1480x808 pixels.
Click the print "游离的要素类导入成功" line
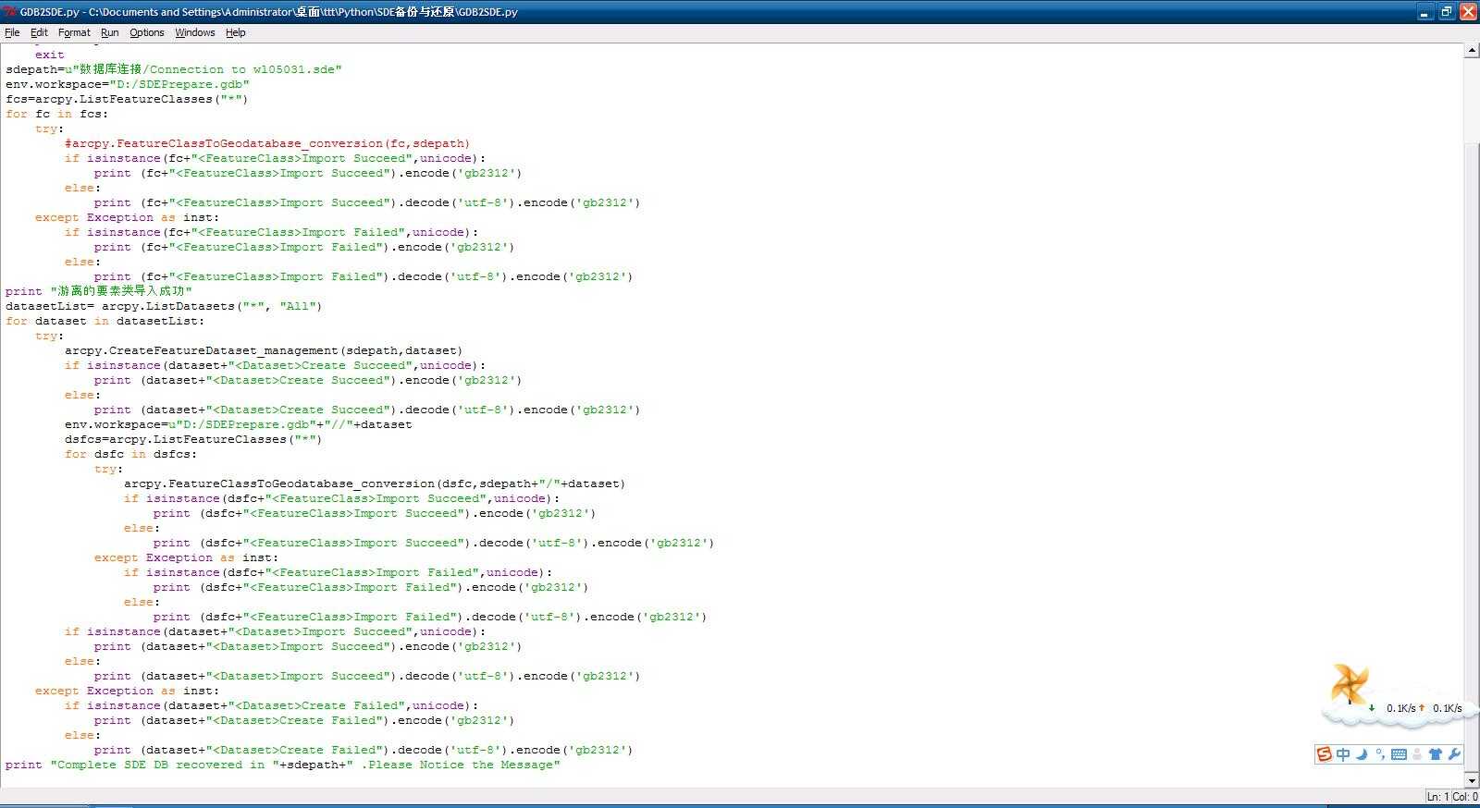tap(99, 291)
